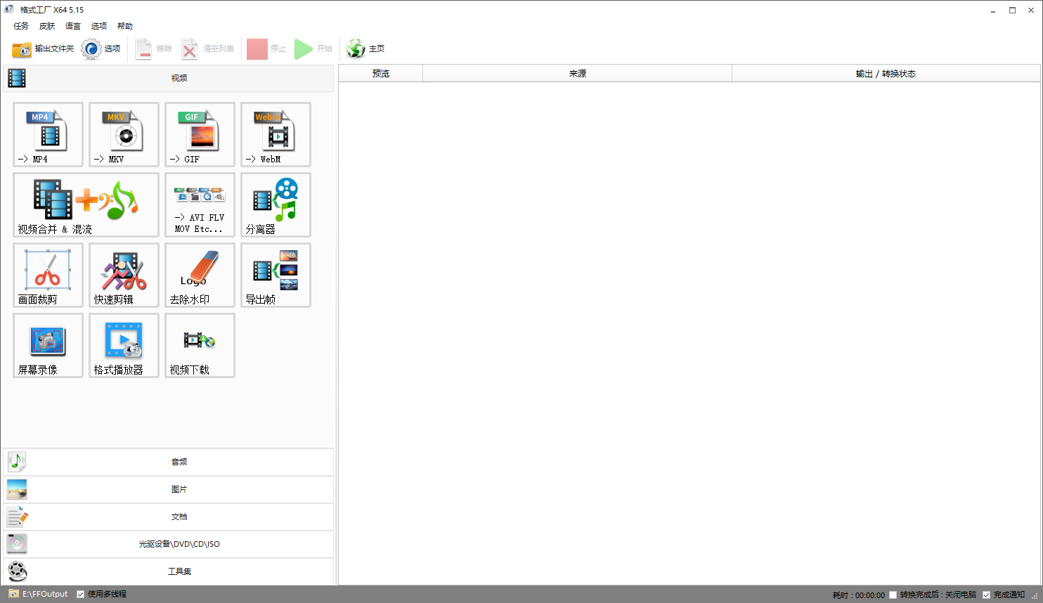This screenshot has height=603, width=1043.
Task: Click the 移除 toolbar button
Action: [154, 48]
